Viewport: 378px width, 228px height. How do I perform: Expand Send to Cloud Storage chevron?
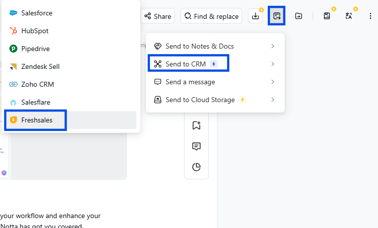click(273, 100)
